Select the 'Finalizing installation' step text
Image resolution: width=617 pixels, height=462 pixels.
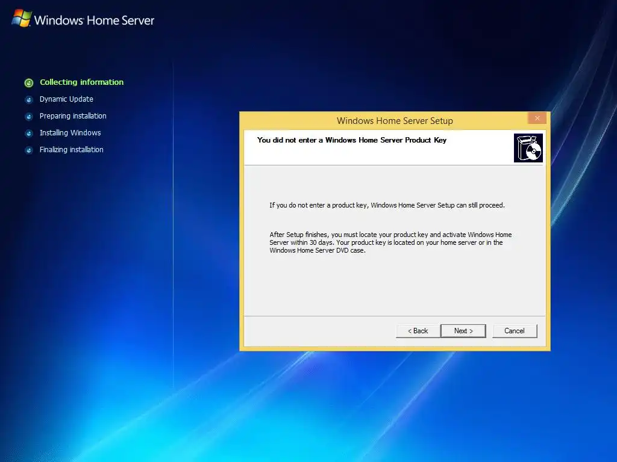(71, 150)
